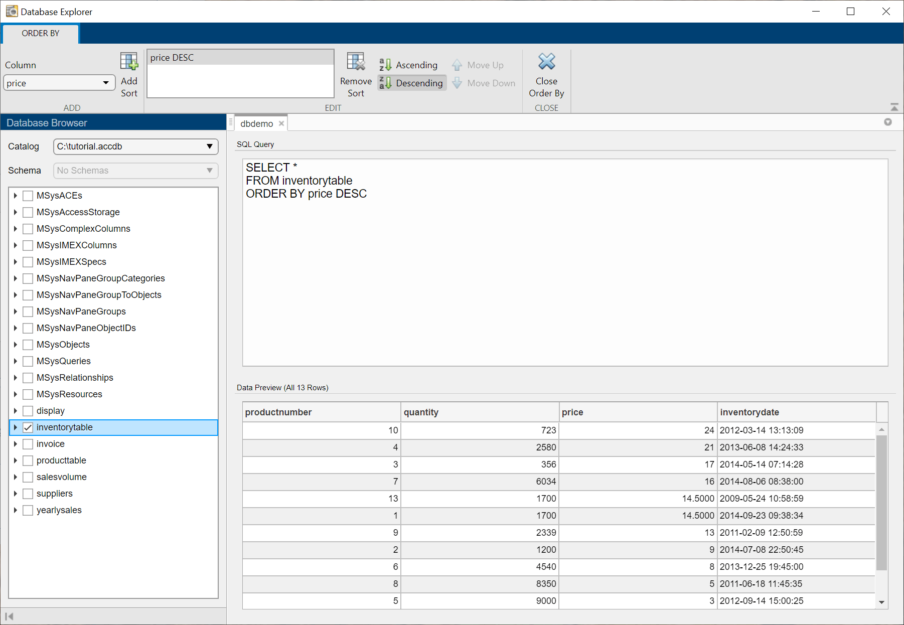
Task: Click inside the SQL Query text area
Action: click(564, 276)
